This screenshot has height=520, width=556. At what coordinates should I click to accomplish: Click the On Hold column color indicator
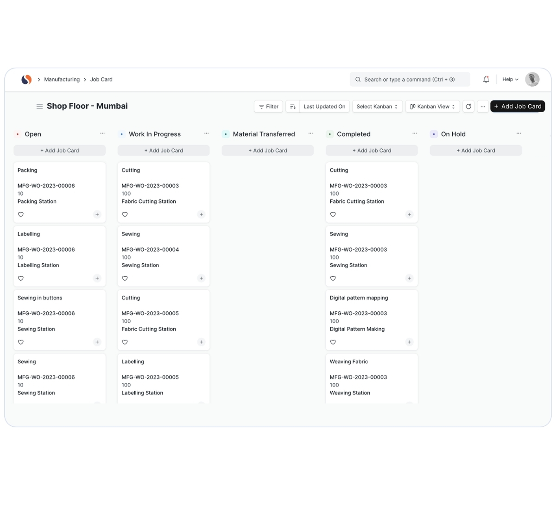click(434, 134)
